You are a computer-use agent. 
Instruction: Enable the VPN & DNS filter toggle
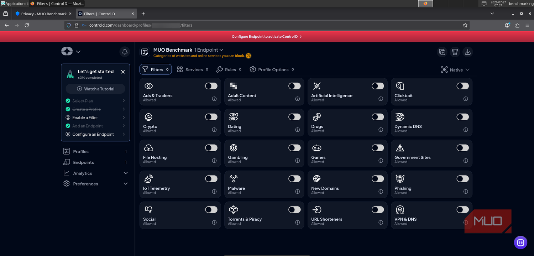[x=462, y=210]
